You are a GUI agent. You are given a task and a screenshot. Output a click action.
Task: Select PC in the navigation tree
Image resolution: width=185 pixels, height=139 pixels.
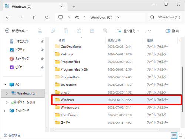[14, 85]
